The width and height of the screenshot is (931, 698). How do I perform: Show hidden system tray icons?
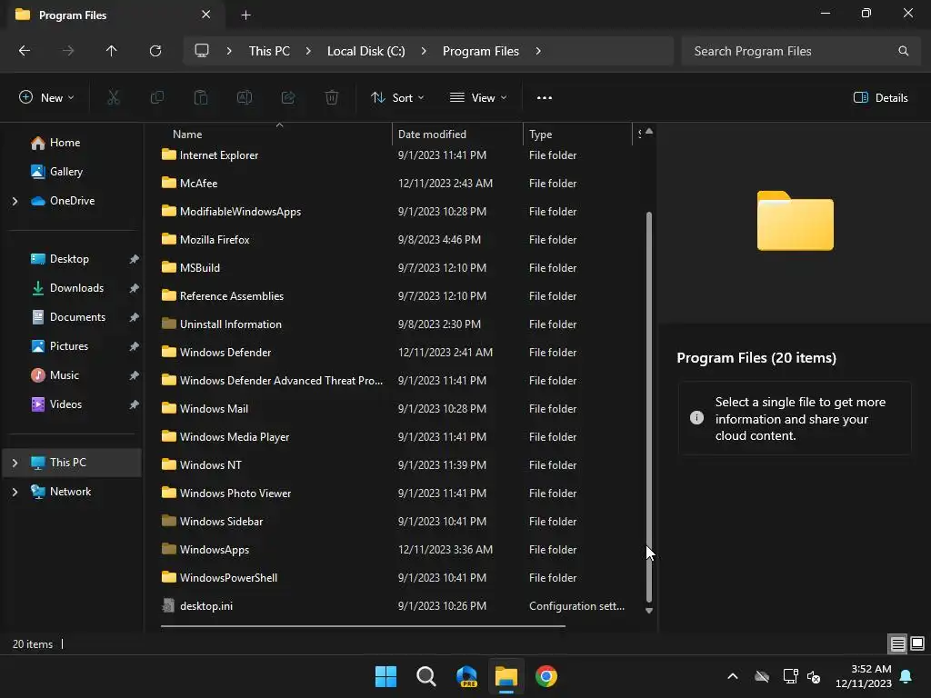coord(733,676)
